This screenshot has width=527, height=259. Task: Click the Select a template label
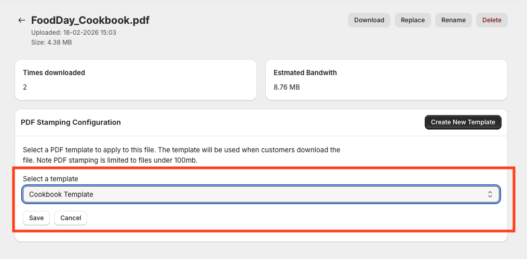point(50,179)
